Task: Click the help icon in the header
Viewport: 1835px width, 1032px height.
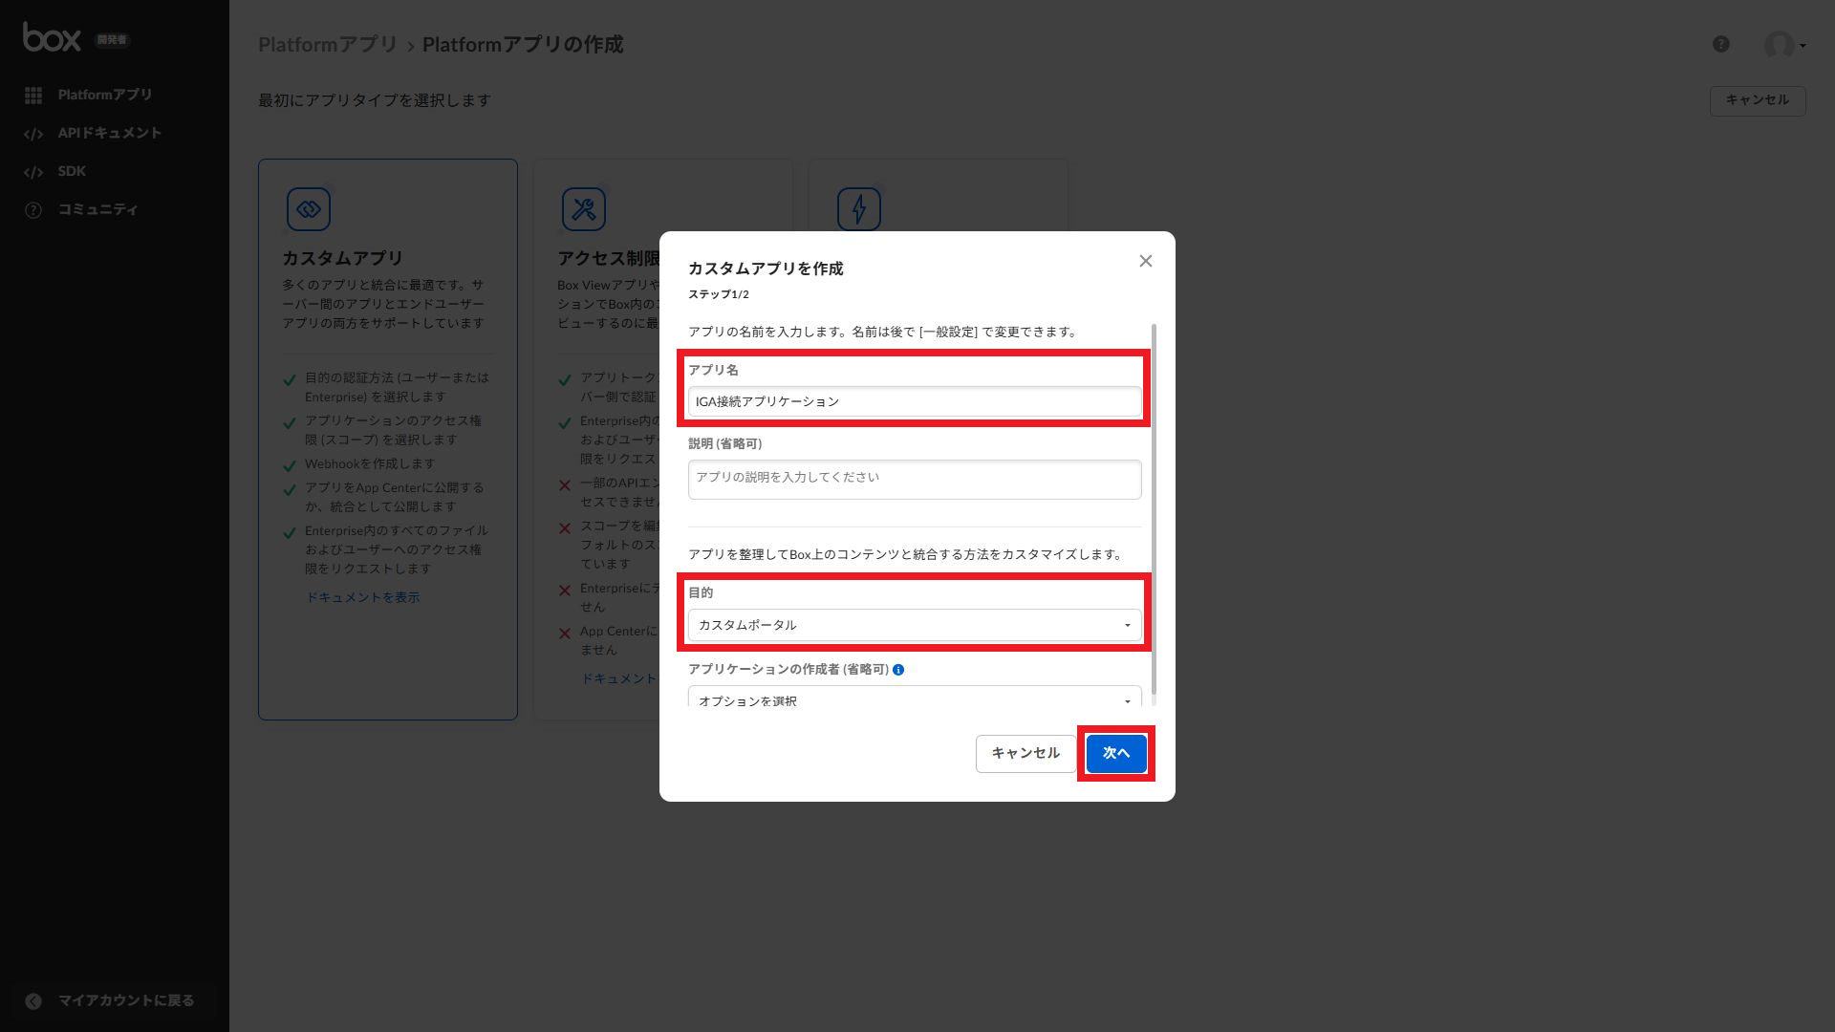Action: pyautogui.click(x=1720, y=44)
